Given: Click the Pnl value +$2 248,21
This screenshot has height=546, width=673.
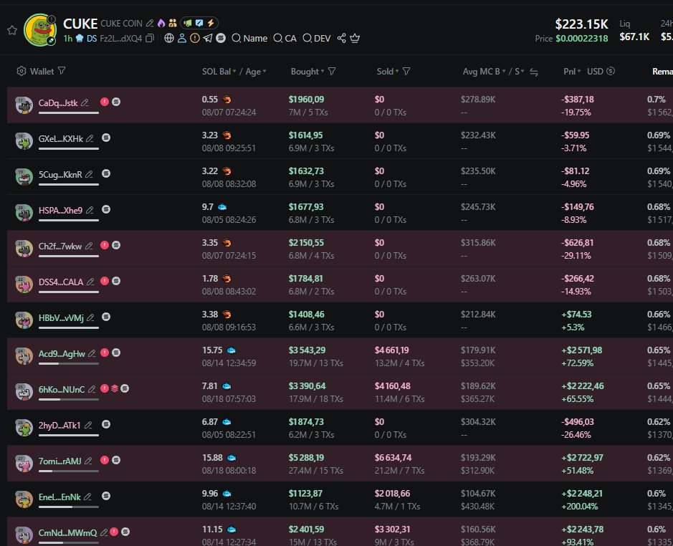Looking at the screenshot, I should coord(581,494).
